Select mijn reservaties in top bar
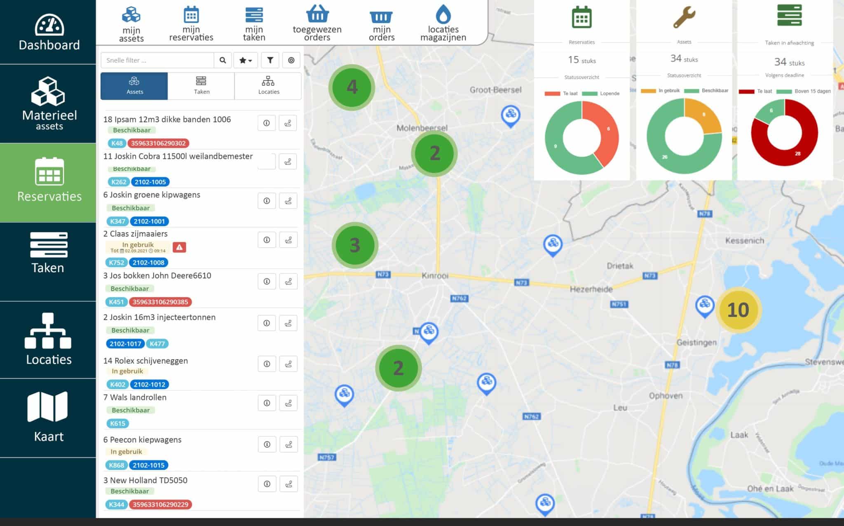844x526 pixels. coord(191,24)
